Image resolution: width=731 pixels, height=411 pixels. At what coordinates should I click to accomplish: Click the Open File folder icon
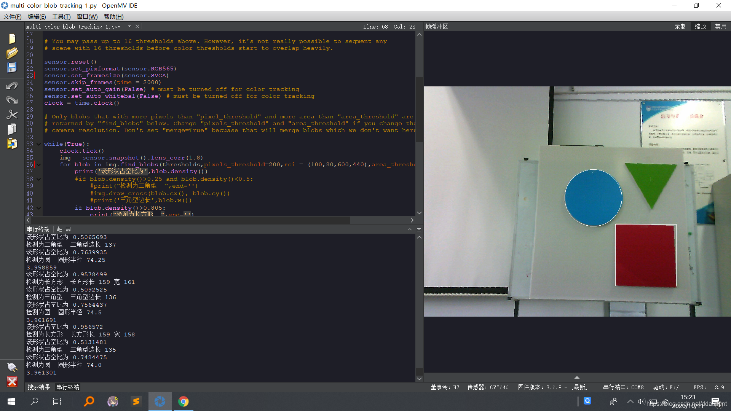(x=12, y=53)
